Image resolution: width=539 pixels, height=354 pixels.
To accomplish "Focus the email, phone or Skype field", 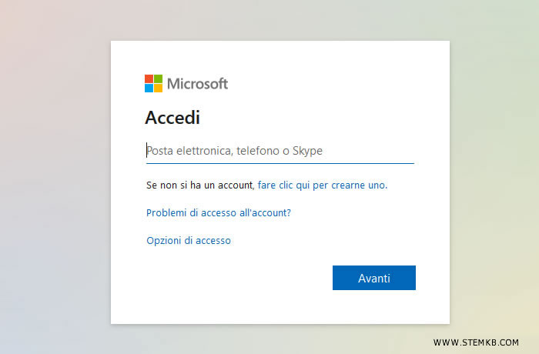I will click(280, 151).
